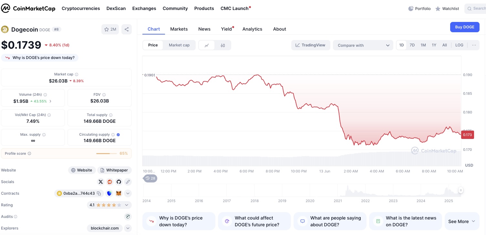Set chart range to 1D

(401, 45)
